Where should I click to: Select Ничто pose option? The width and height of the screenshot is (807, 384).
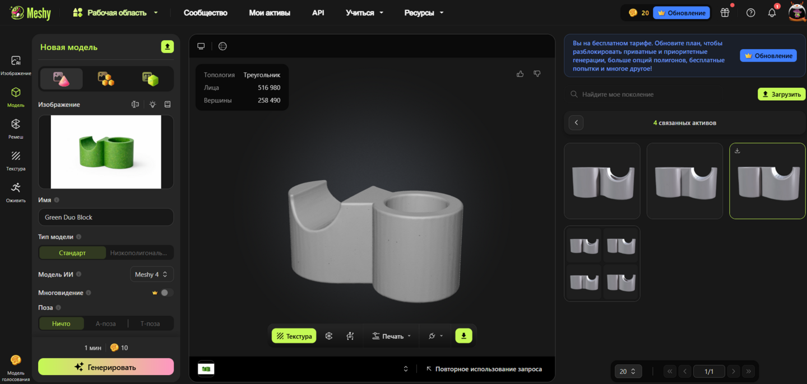point(62,324)
